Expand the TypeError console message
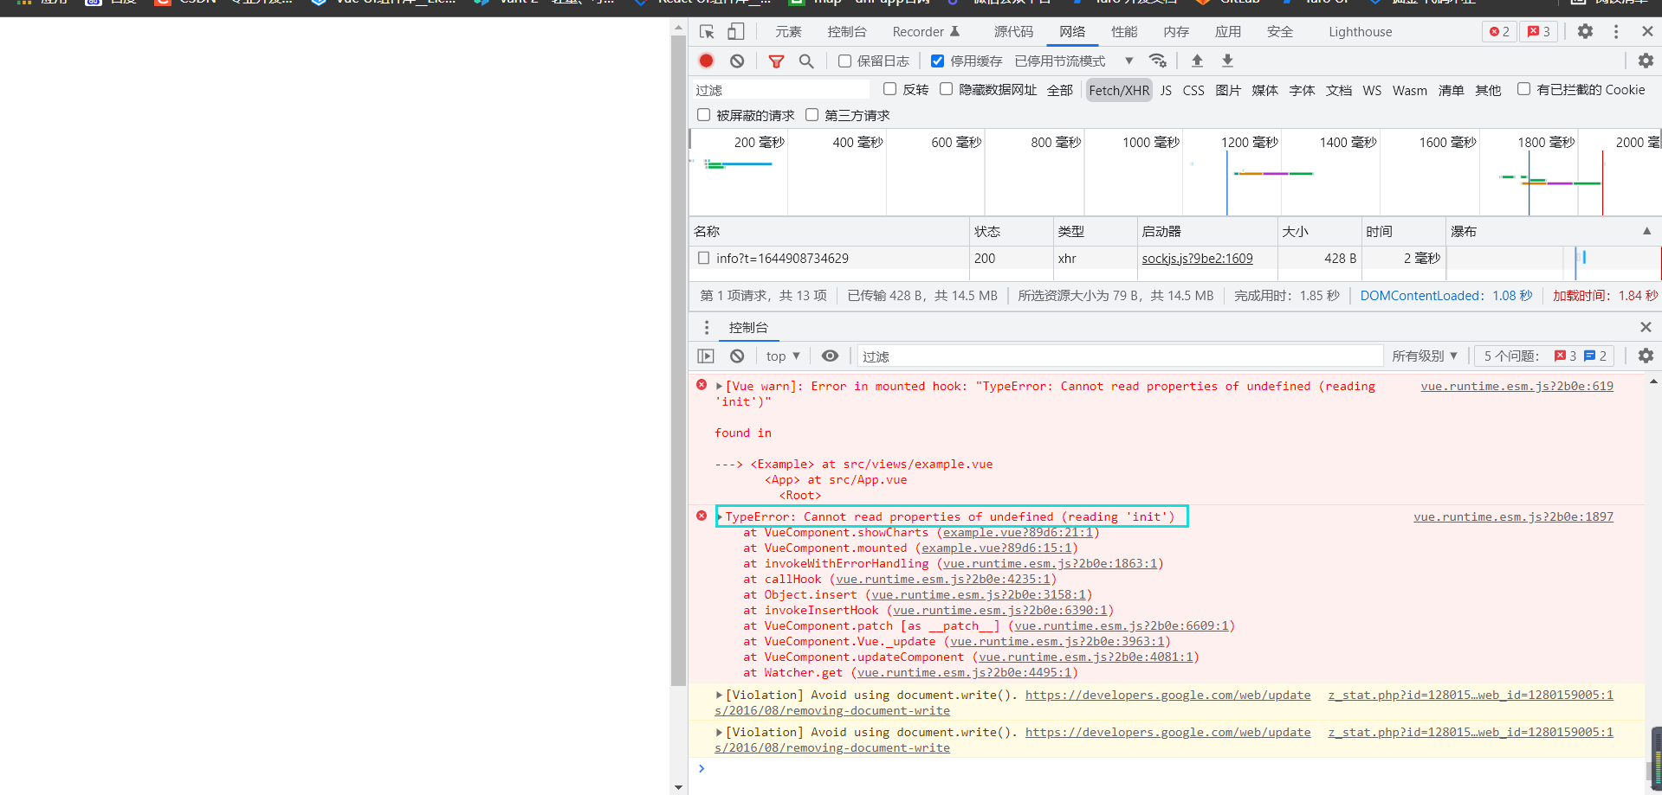The image size is (1662, 795). point(719,516)
